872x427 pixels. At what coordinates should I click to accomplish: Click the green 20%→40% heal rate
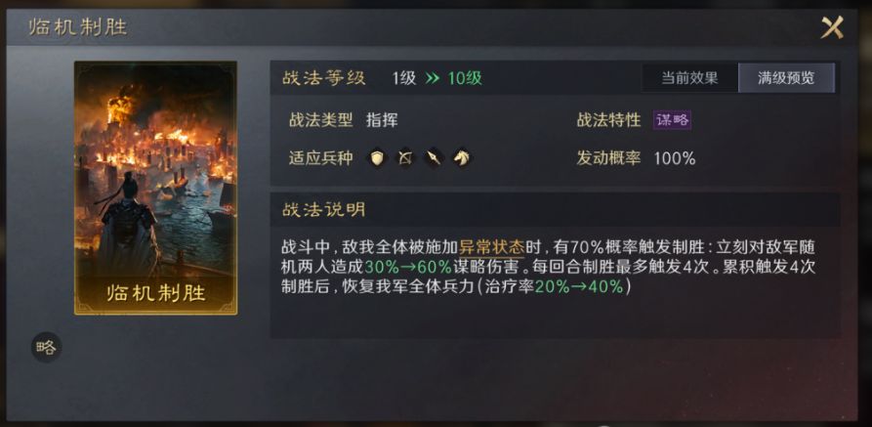(x=579, y=287)
